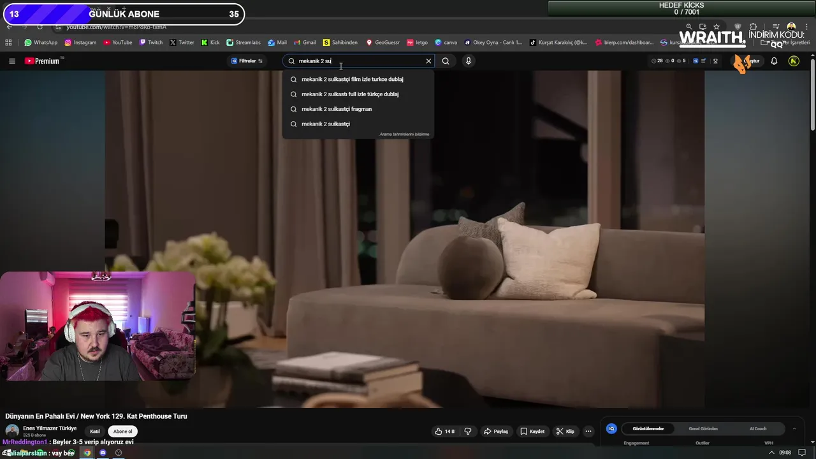816x459 pixels.
Task: Open the browser apps grid icon
Action: click(x=8, y=43)
